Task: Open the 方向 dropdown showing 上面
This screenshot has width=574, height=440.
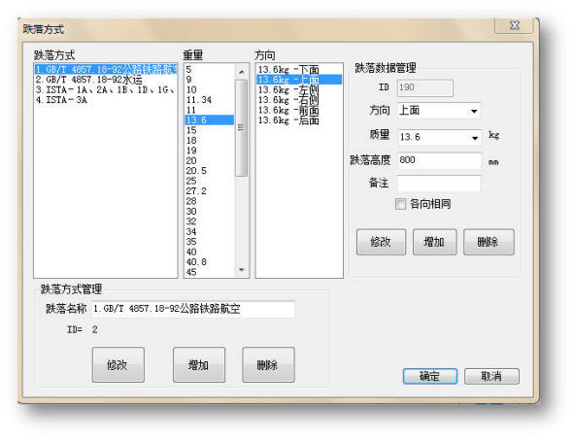Action: coord(439,111)
